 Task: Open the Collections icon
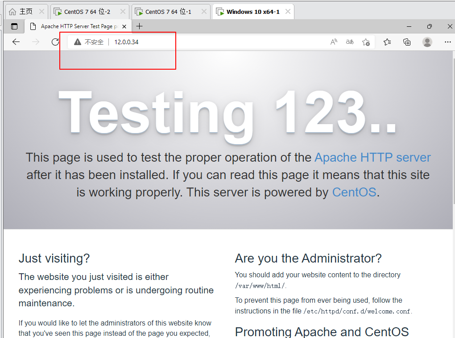click(x=407, y=42)
